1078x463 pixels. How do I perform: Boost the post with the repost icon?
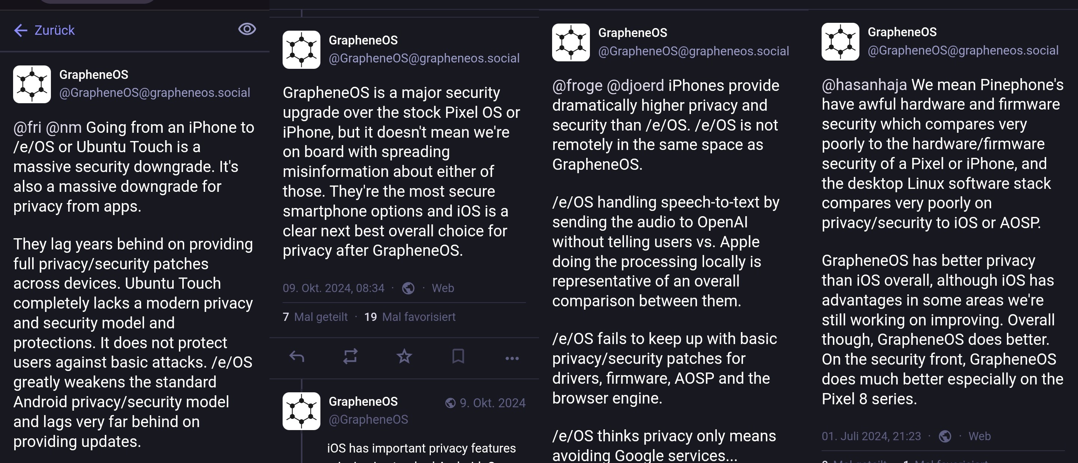click(x=350, y=357)
